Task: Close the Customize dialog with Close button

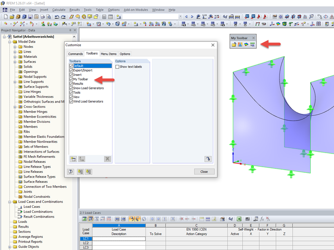Action: pyautogui.click(x=204, y=171)
